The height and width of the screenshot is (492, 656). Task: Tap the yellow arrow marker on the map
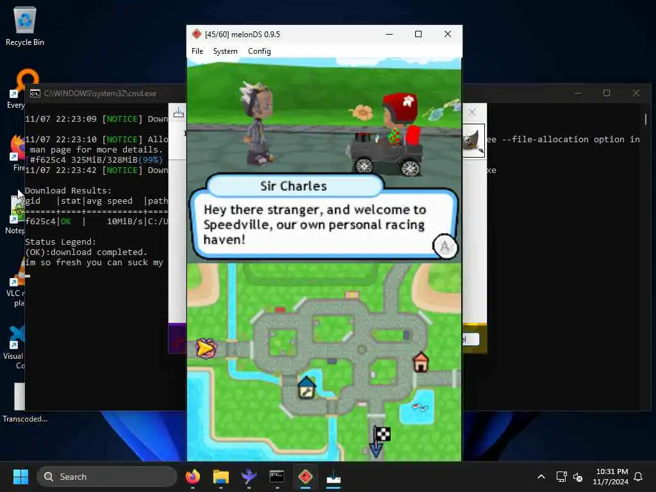(x=206, y=348)
